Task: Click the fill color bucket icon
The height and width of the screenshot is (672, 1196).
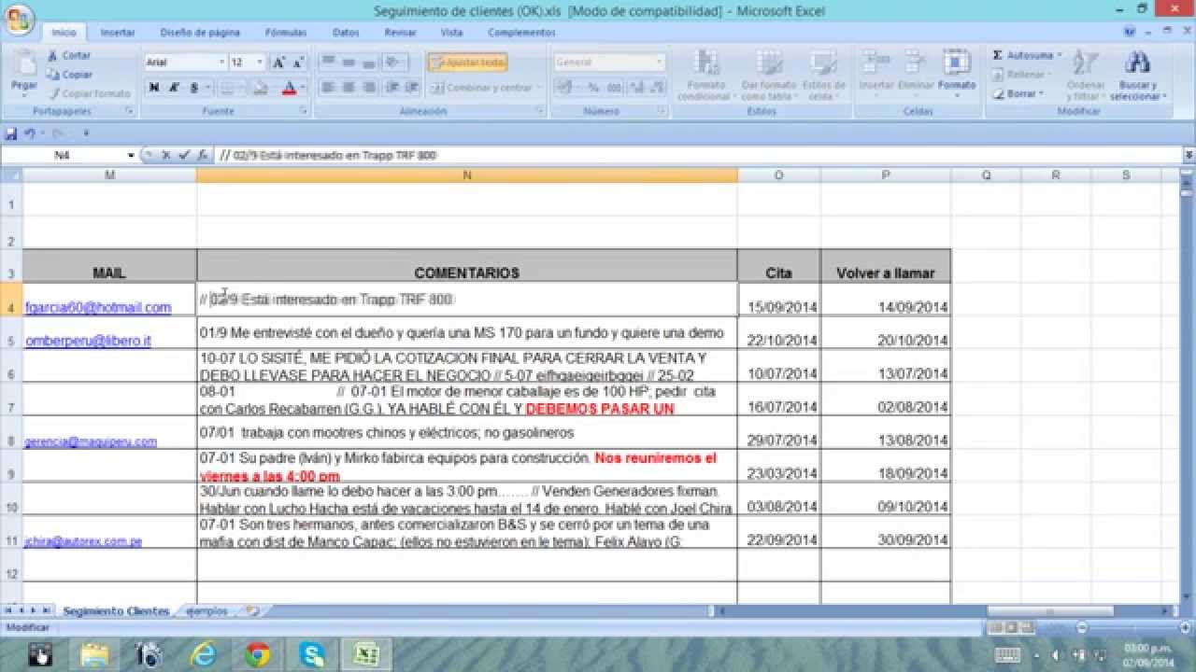Action: (260, 88)
